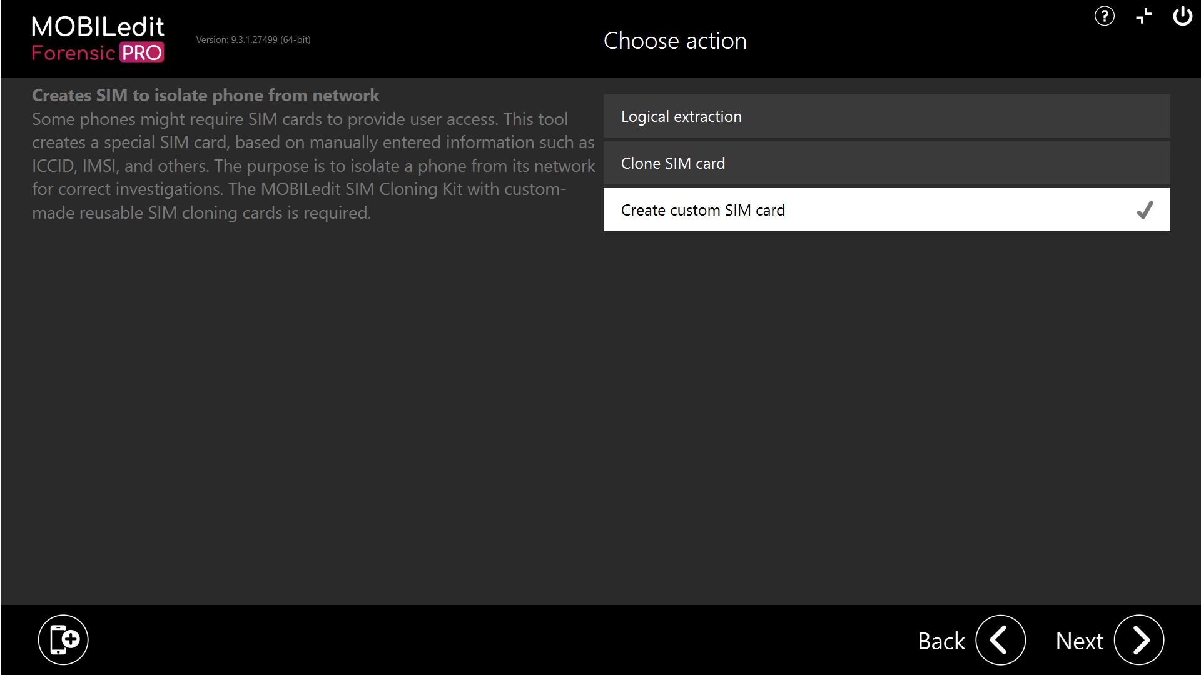Click the version number text
The height and width of the screenshot is (675, 1201).
(253, 39)
